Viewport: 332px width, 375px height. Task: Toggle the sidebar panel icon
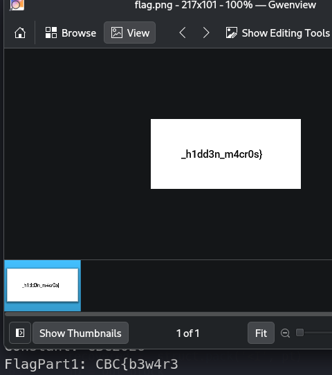coord(20,333)
